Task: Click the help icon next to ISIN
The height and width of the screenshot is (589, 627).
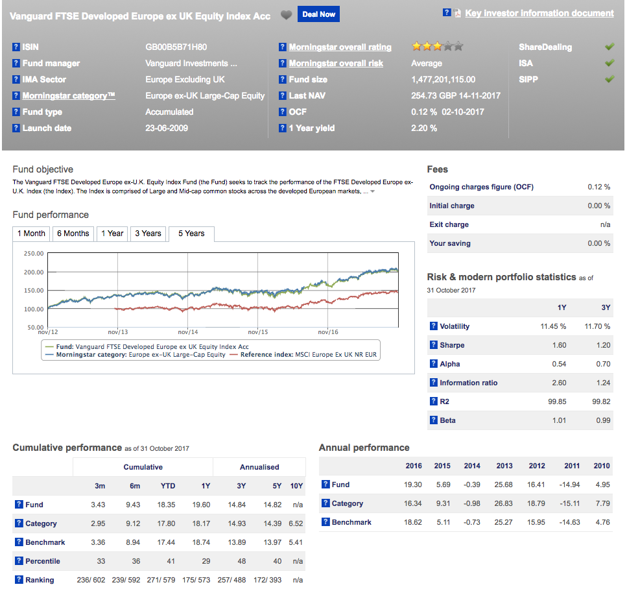Action: (x=16, y=47)
